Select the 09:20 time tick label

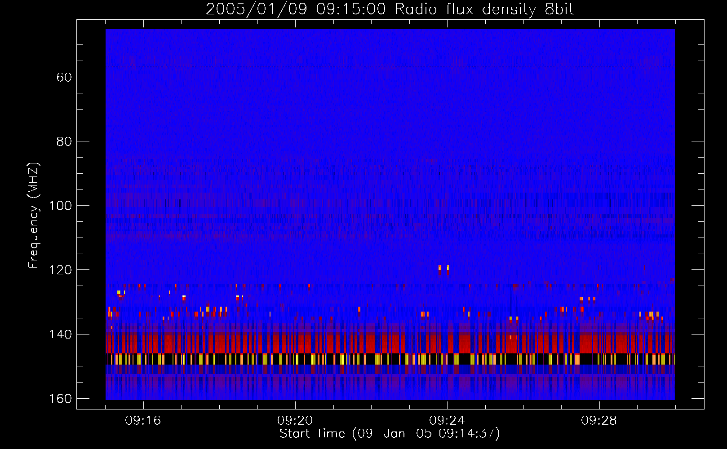point(295,421)
